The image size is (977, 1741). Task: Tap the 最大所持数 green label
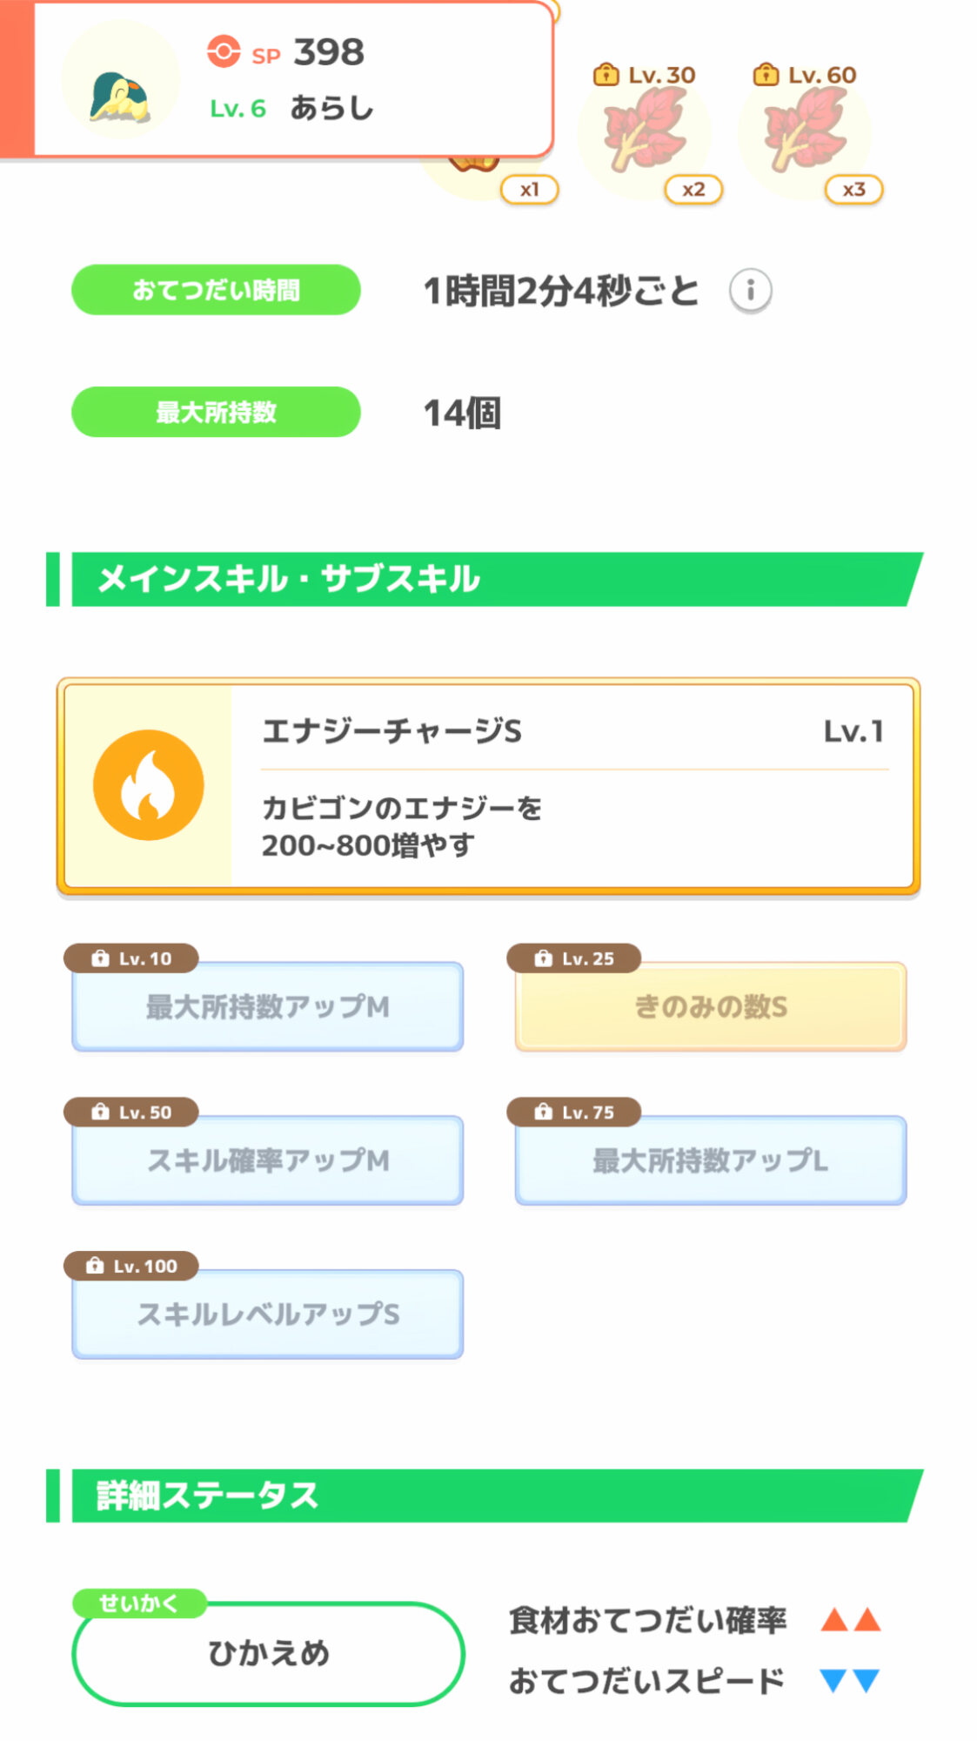pyautogui.click(x=216, y=412)
